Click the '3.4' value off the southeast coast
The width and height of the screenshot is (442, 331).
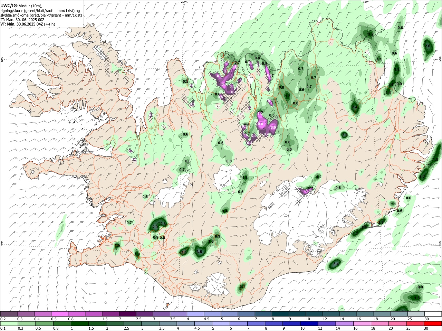[336, 264]
